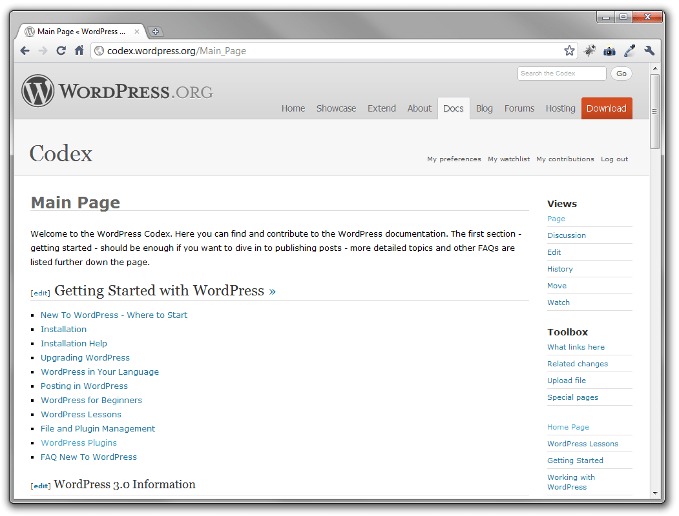Open the Forums navigation item
The width and height of the screenshot is (679, 516).
point(519,108)
